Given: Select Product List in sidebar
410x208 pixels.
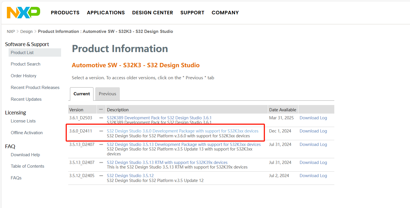Looking at the screenshot, I should point(35,53).
